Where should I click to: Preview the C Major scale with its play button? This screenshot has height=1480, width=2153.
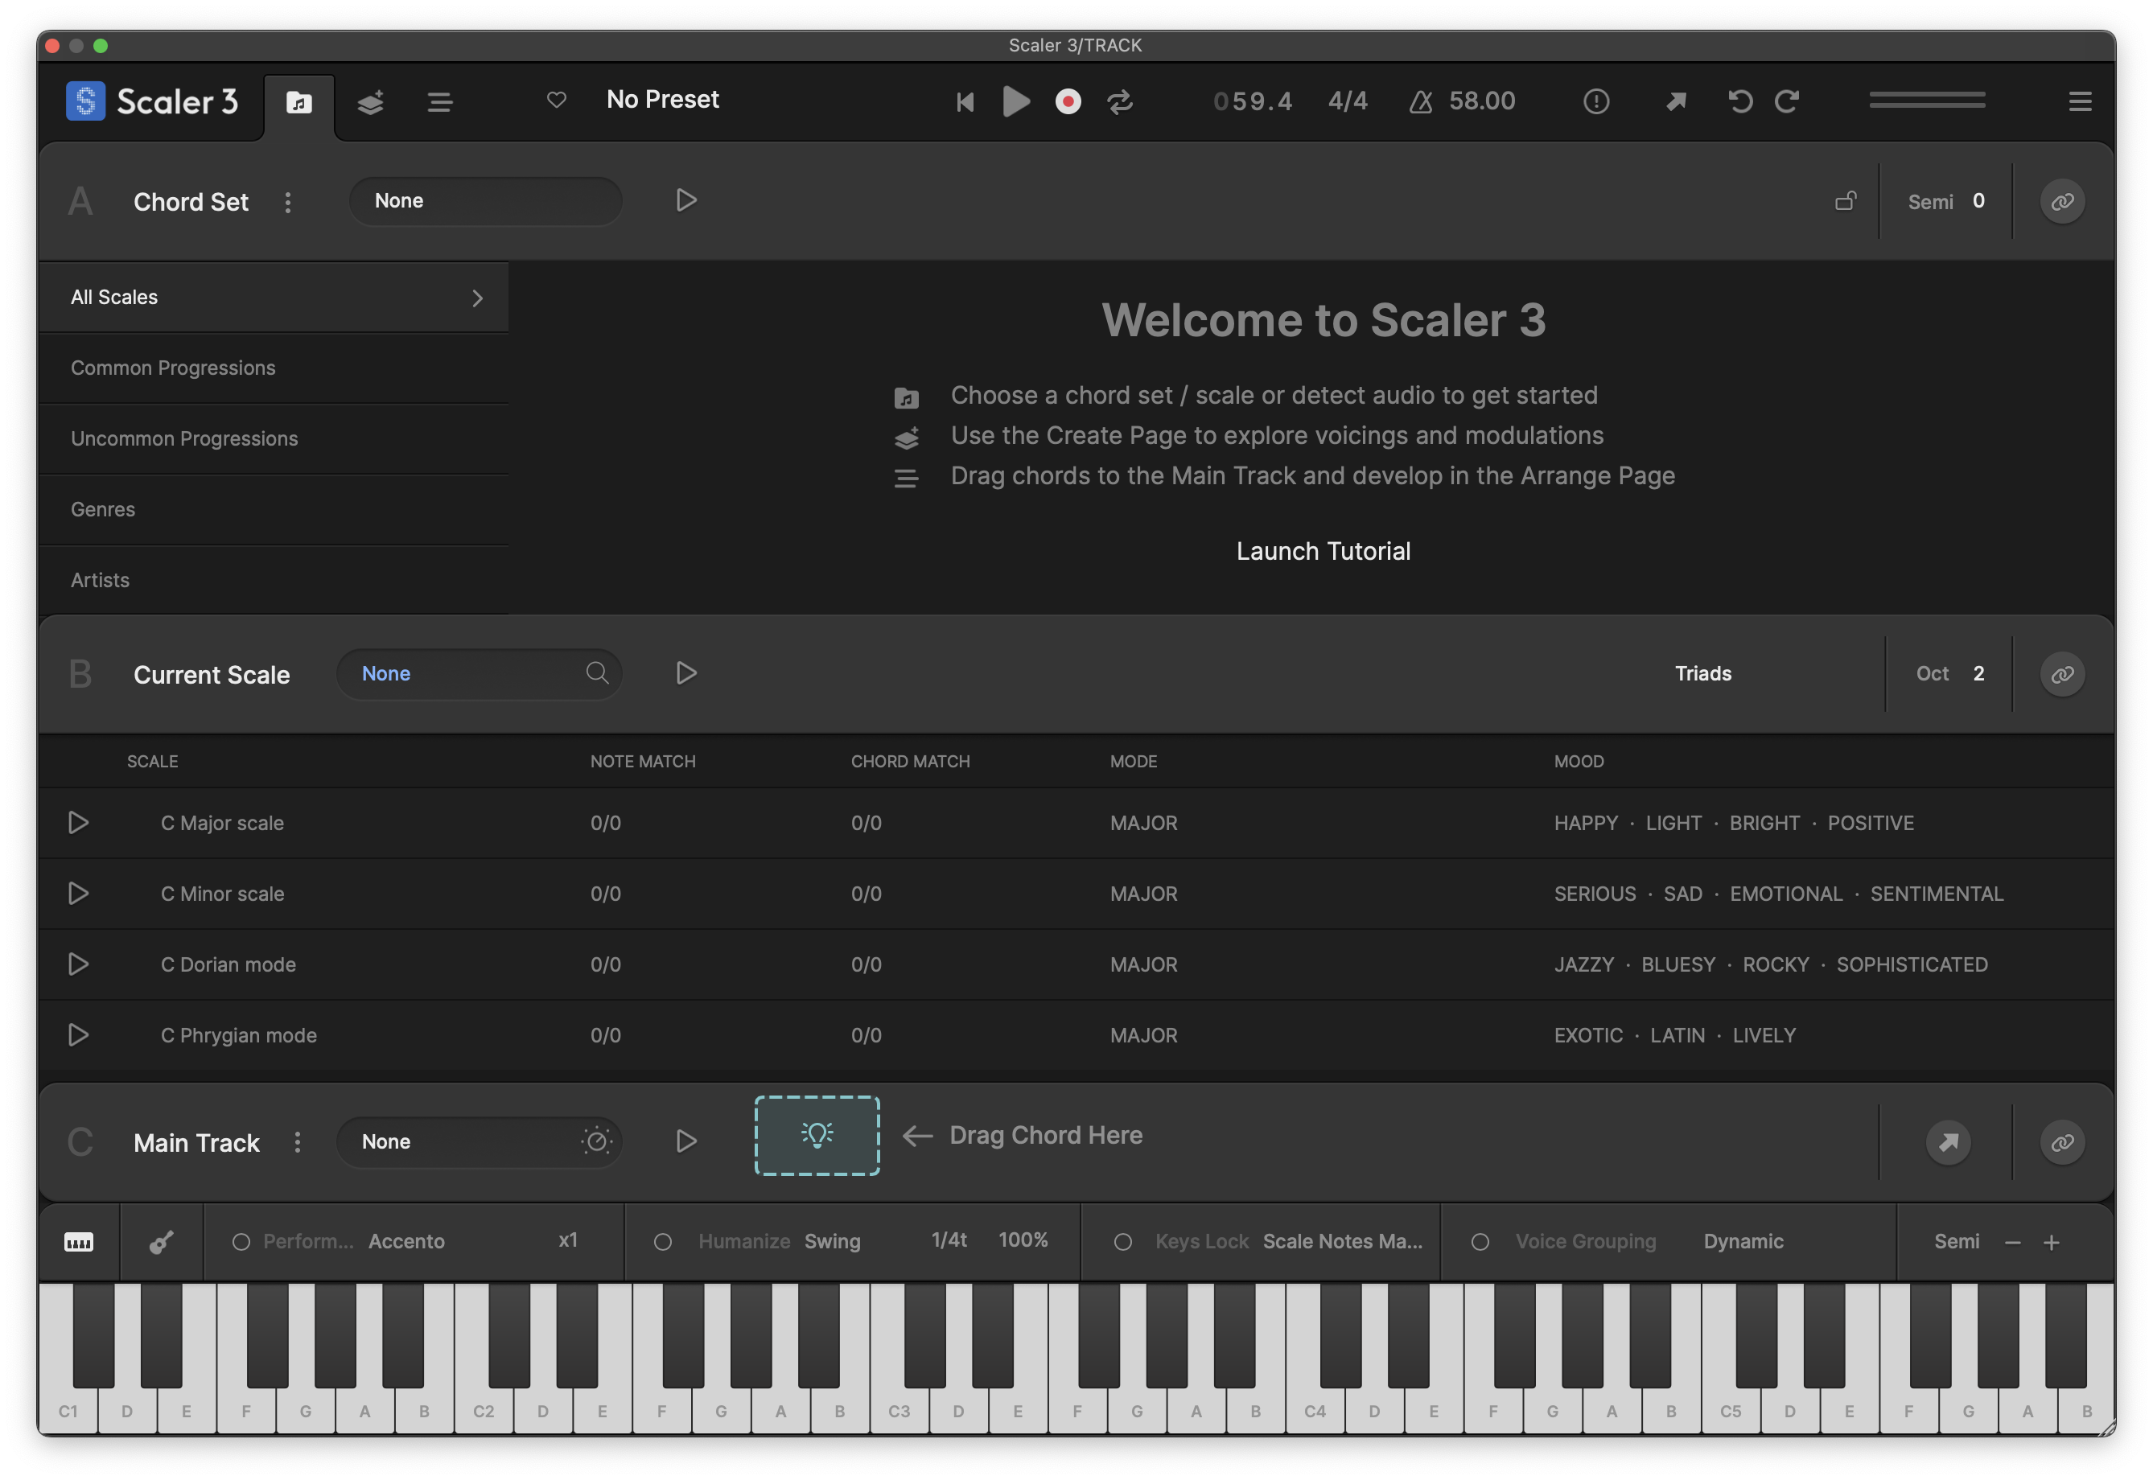[x=78, y=823]
